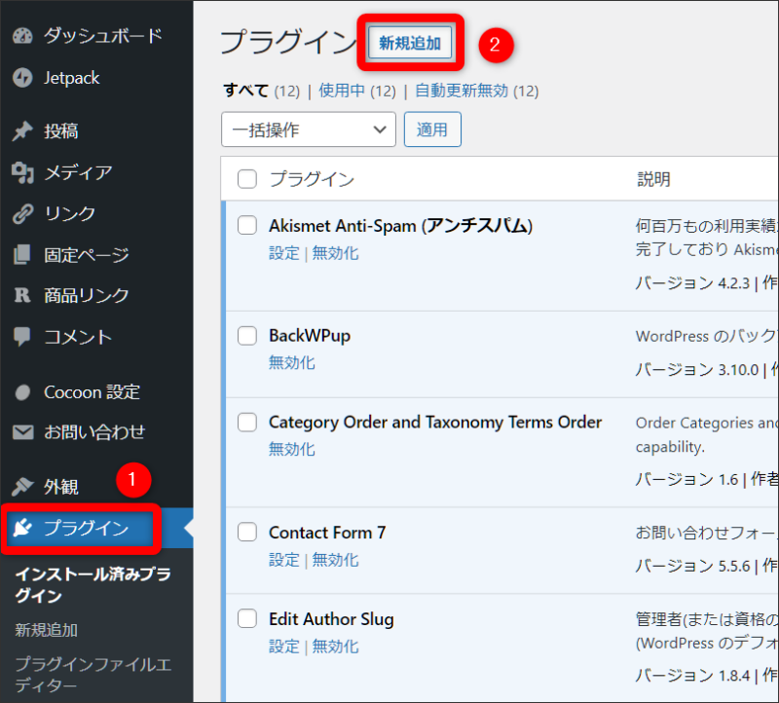Screen dimensions: 779x703
Task: Click the pushpin icon beside 投稿
Action: click(22, 131)
